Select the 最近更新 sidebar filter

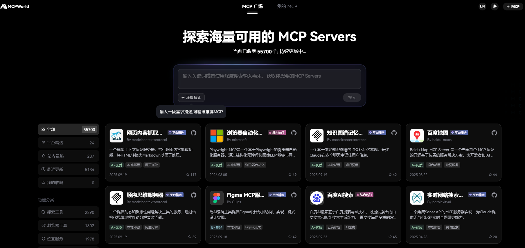pyautogui.click(x=69, y=169)
